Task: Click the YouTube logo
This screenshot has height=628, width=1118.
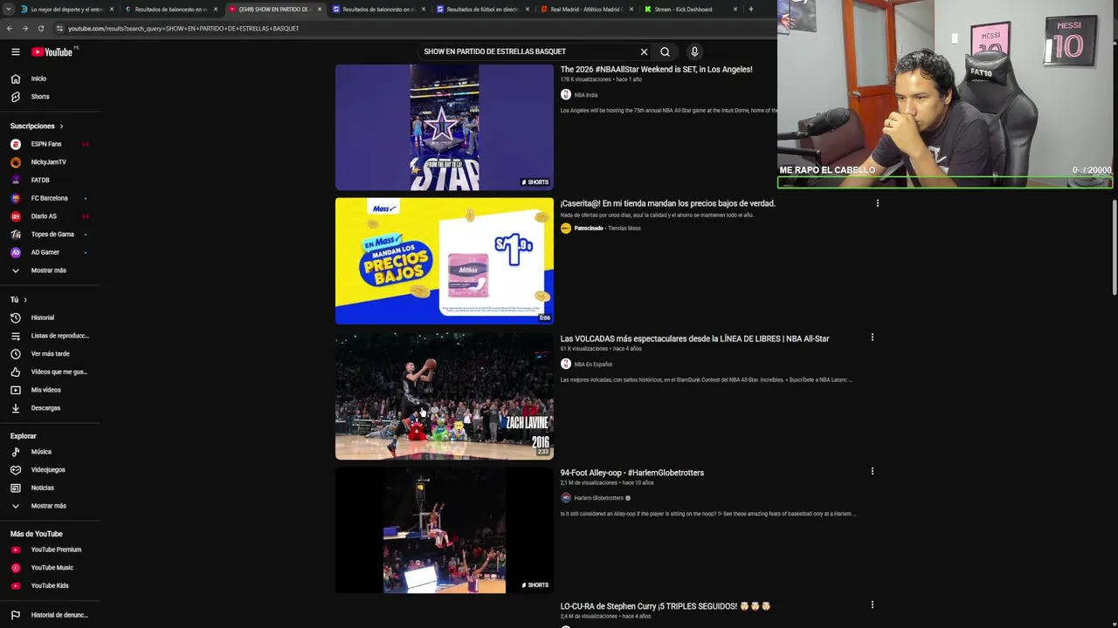Action: pyautogui.click(x=52, y=51)
